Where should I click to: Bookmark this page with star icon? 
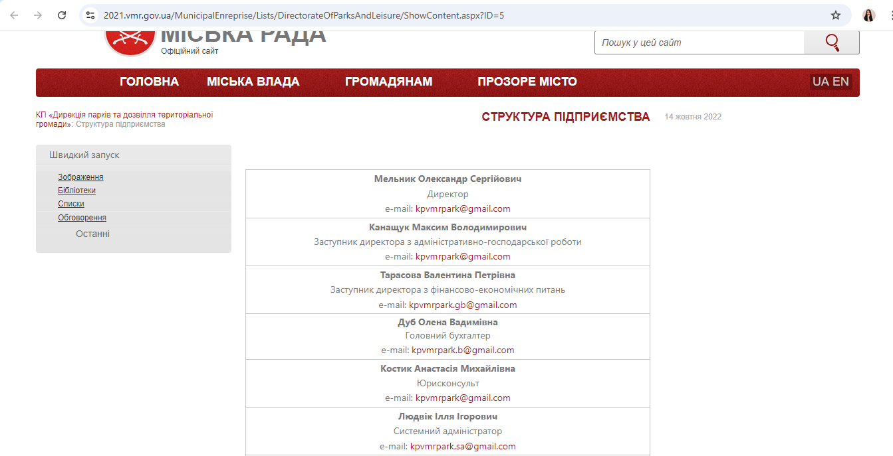[836, 15]
